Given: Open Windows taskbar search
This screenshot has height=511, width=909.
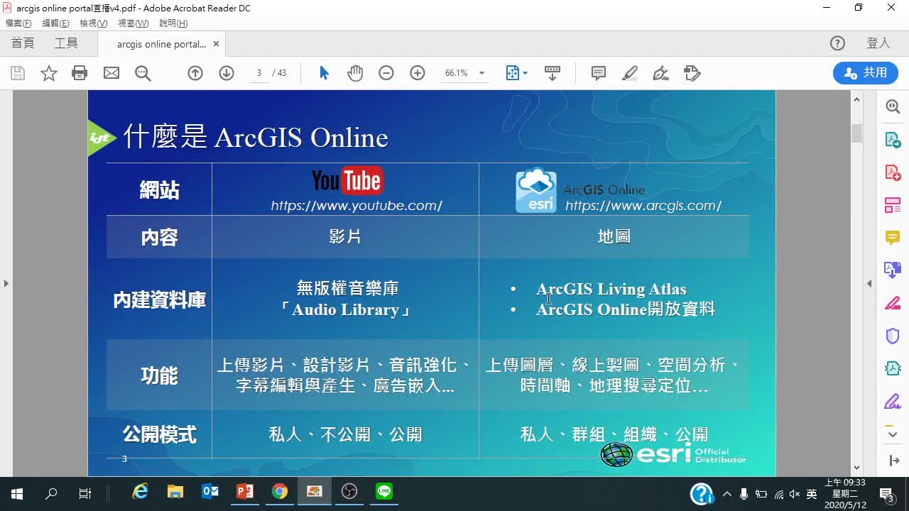Looking at the screenshot, I should pos(51,493).
